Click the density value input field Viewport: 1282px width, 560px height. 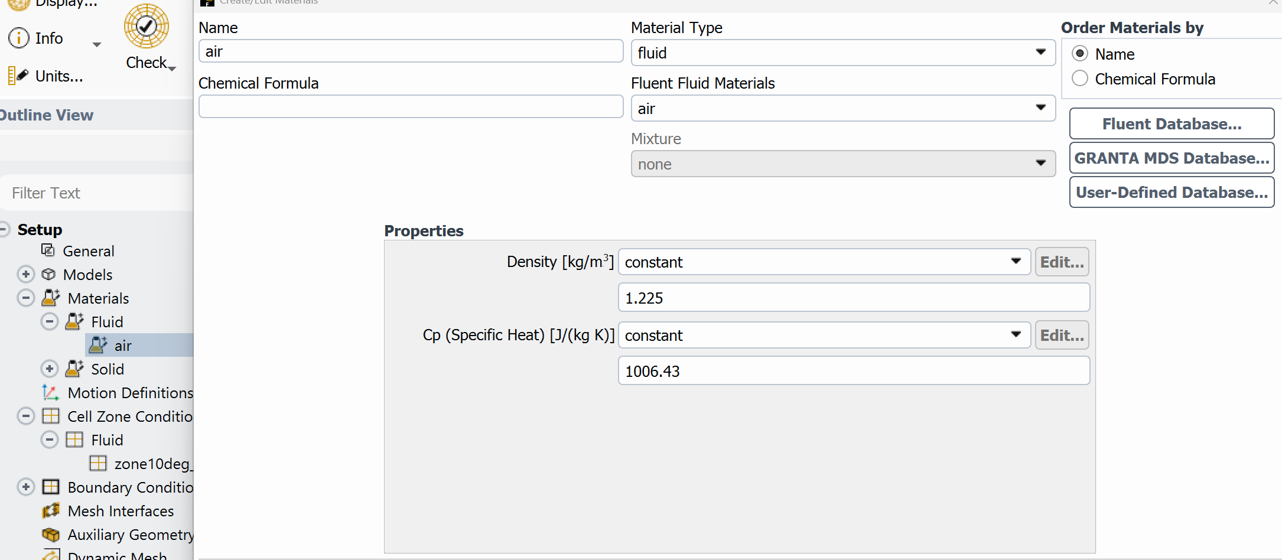click(853, 298)
